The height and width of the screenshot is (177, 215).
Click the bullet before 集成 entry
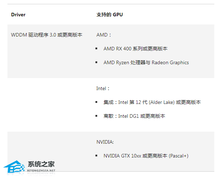click(97, 102)
